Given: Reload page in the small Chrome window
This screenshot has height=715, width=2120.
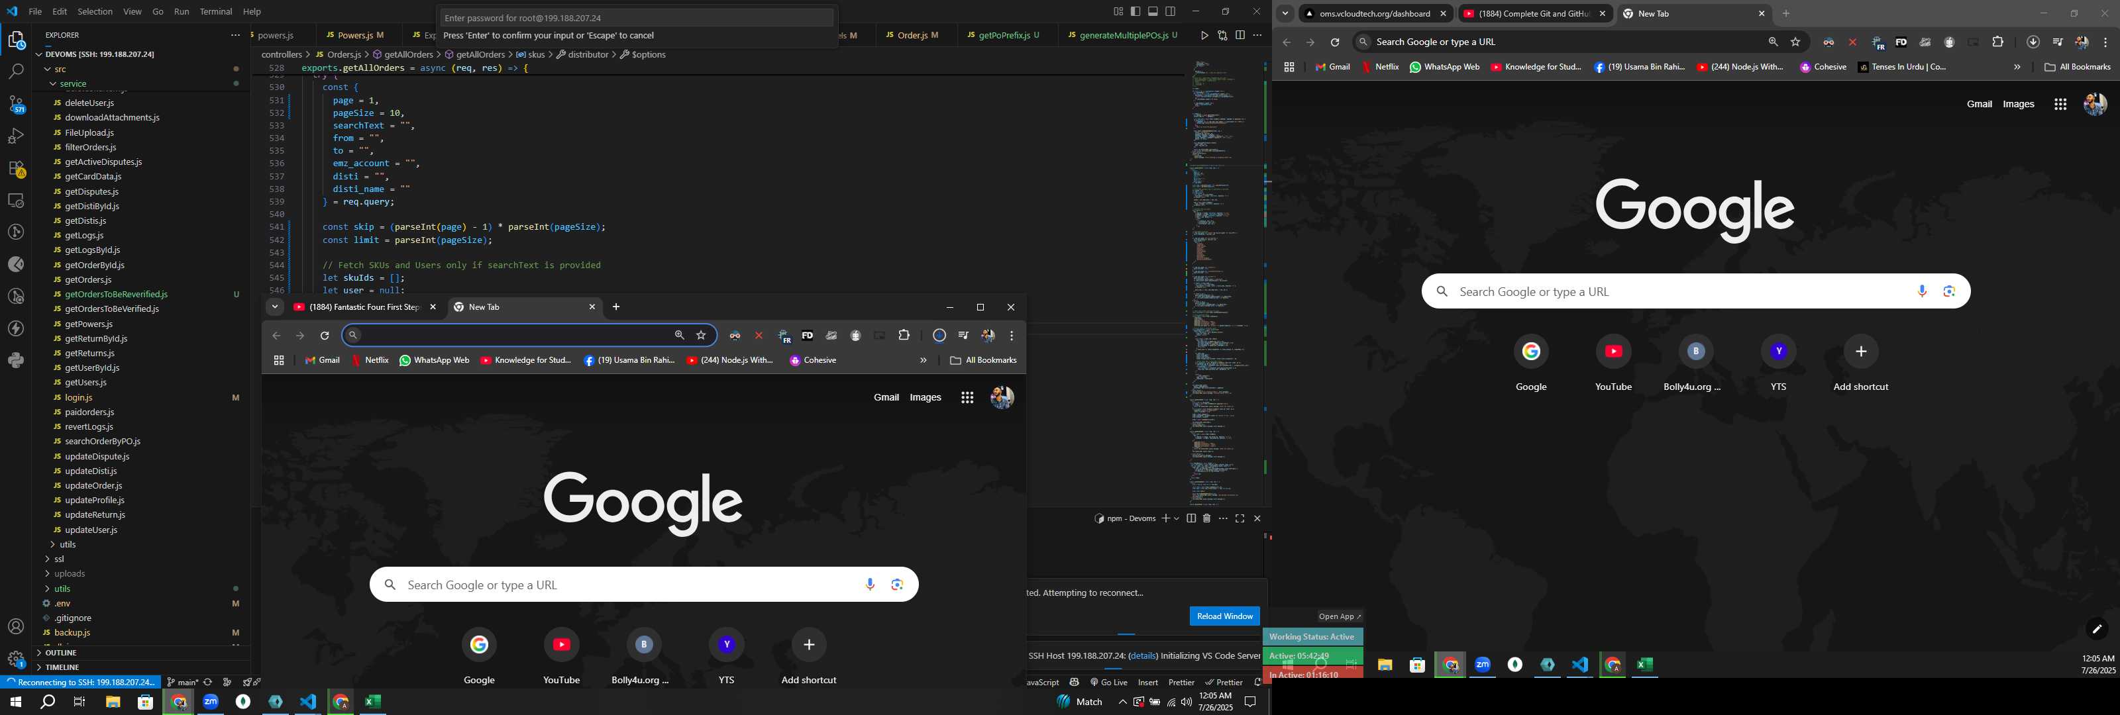Looking at the screenshot, I should click(x=324, y=336).
